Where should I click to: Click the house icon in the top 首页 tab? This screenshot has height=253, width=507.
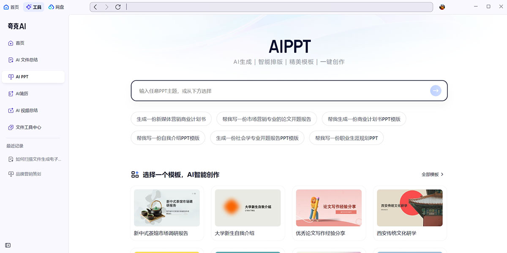pyautogui.click(x=6, y=7)
